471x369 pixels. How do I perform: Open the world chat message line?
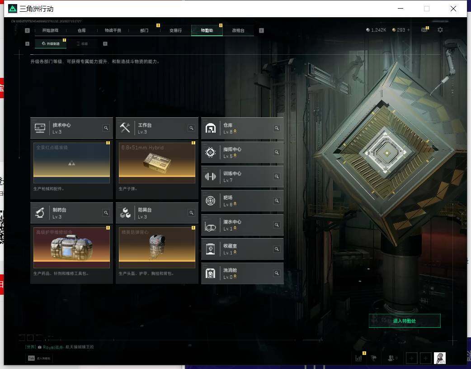(60, 347)
